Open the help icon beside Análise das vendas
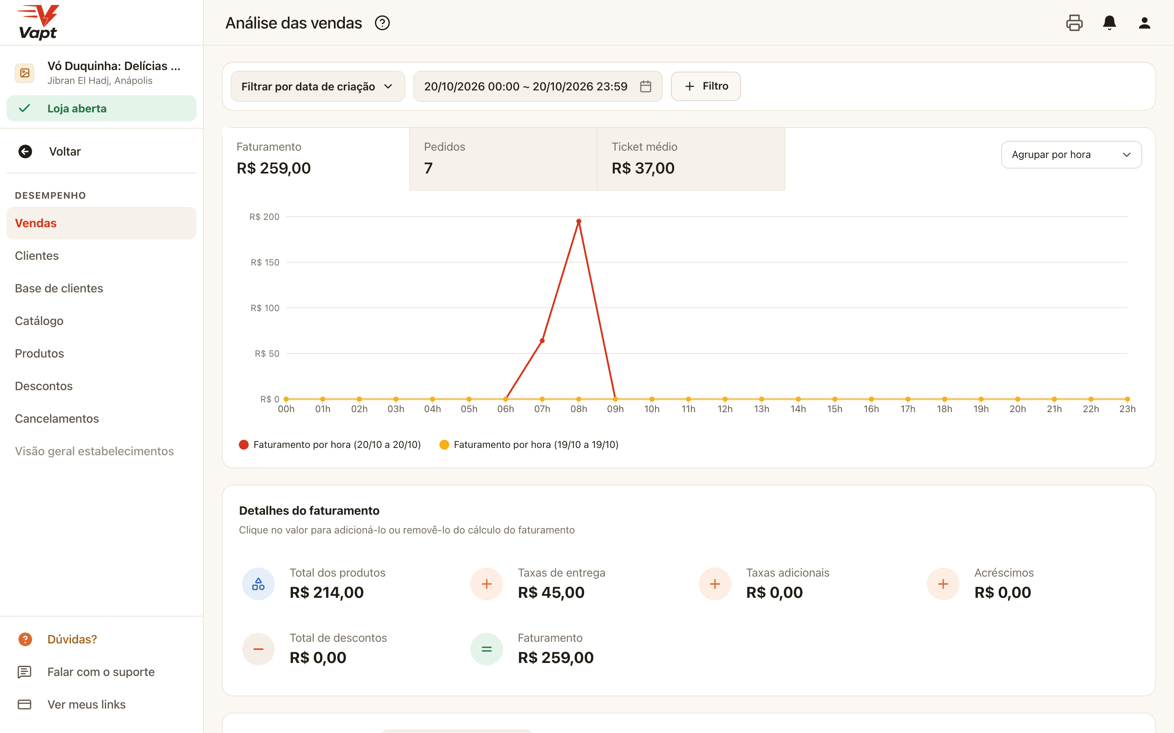The image size is (1174, 733). click(382, 23)
